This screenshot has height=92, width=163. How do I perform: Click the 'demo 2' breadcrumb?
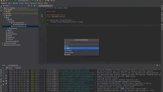[4, 3]
